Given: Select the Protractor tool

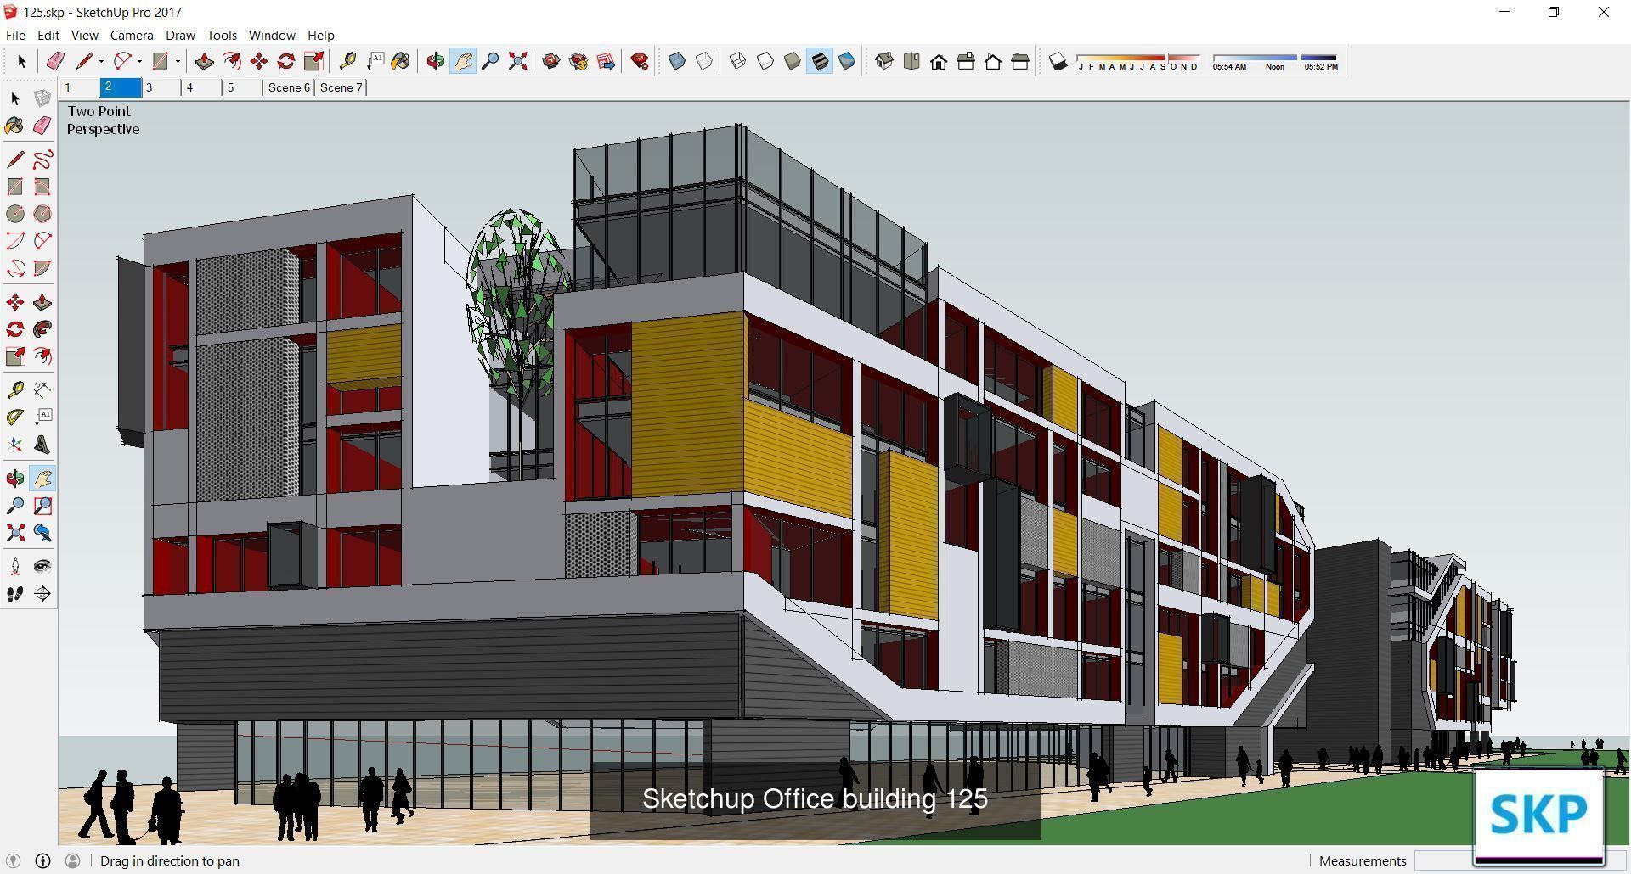Looking at the screenshot, I should click(x=15, y=417).
